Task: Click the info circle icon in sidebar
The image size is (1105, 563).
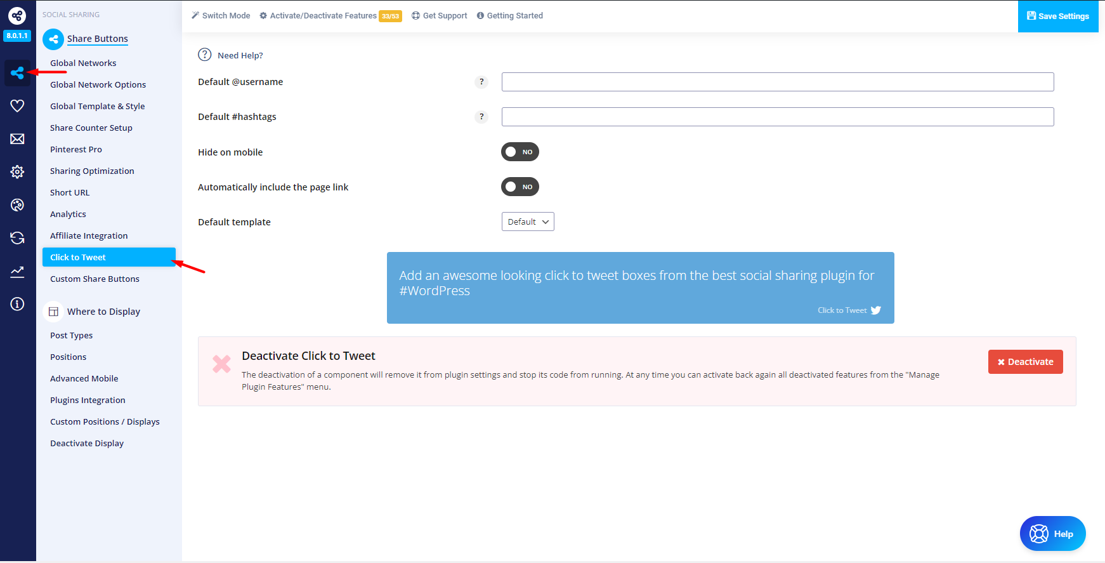Action: tap(17, 304)
